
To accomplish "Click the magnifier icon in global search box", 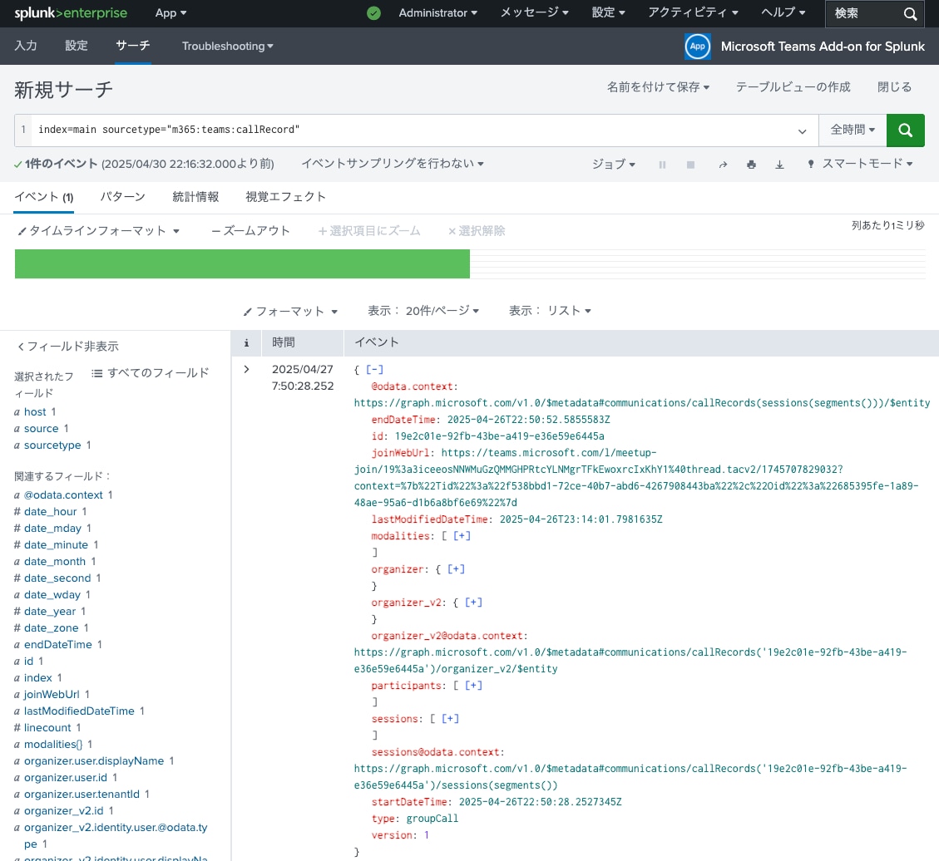I will pyautogui.click(x=910, y=14).
